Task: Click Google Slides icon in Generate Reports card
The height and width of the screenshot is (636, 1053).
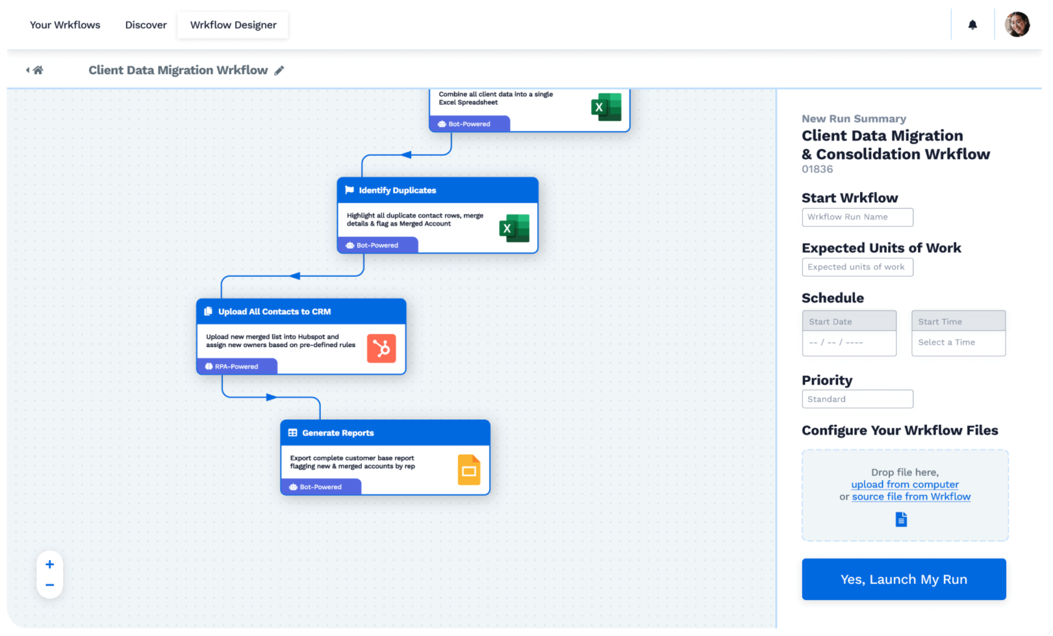Action: tap(469, 470)
